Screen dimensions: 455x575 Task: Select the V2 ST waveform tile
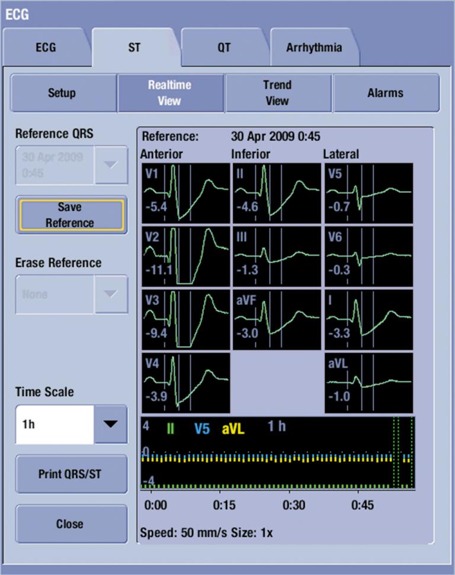pos(186,256)
